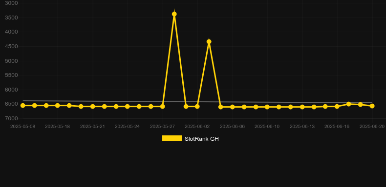This screenshot has height=187, width=386.
Task: Click the 2025-06-02 x-axis date label
Action: point(197,127)
